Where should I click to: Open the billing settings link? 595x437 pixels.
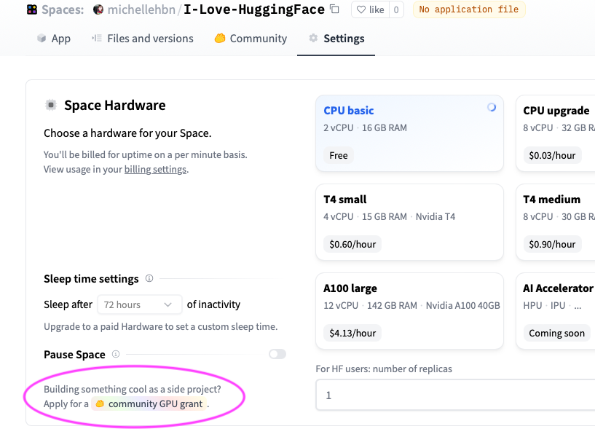point(155,170)
